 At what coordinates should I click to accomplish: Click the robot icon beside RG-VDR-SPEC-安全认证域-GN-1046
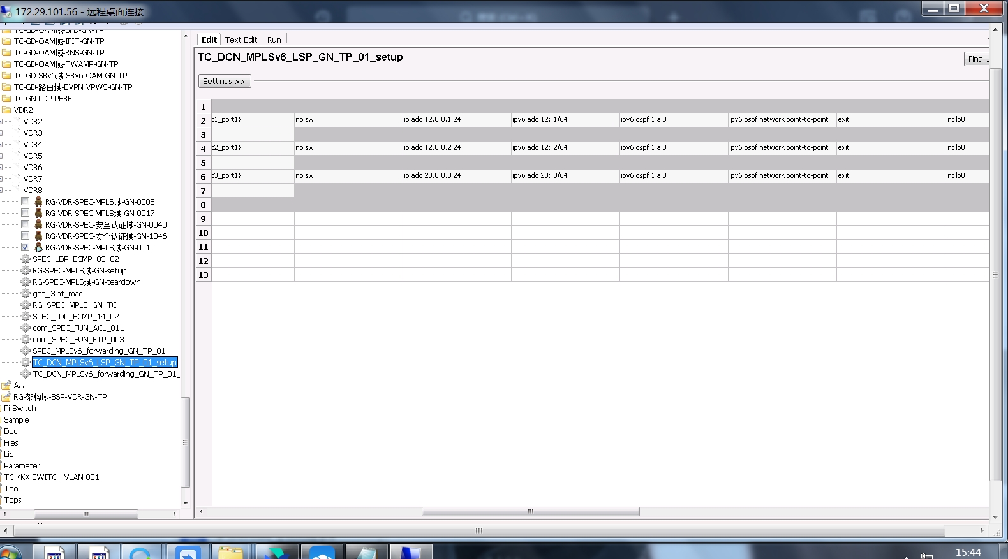38,236
